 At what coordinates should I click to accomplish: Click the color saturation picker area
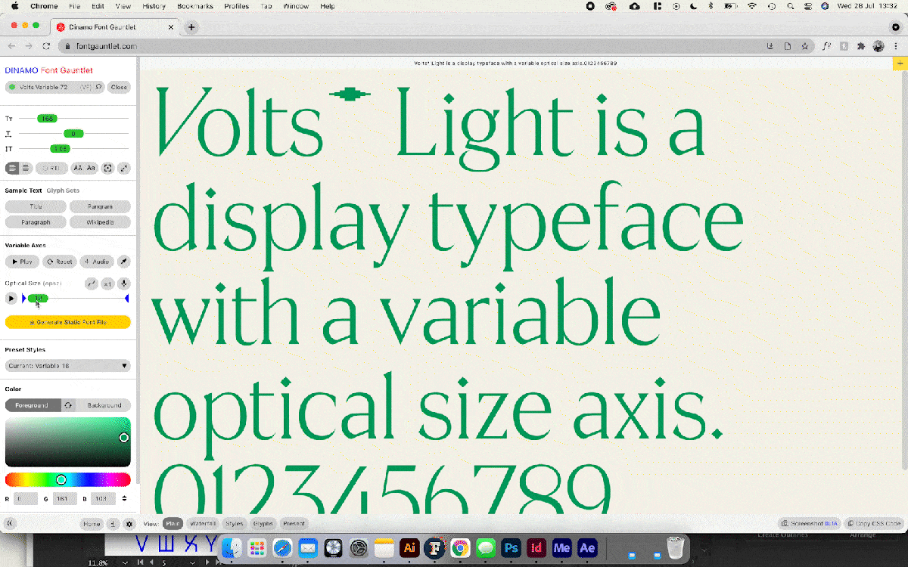(68, 442)
